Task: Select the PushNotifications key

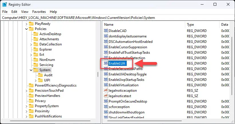Action: [48, 116]
